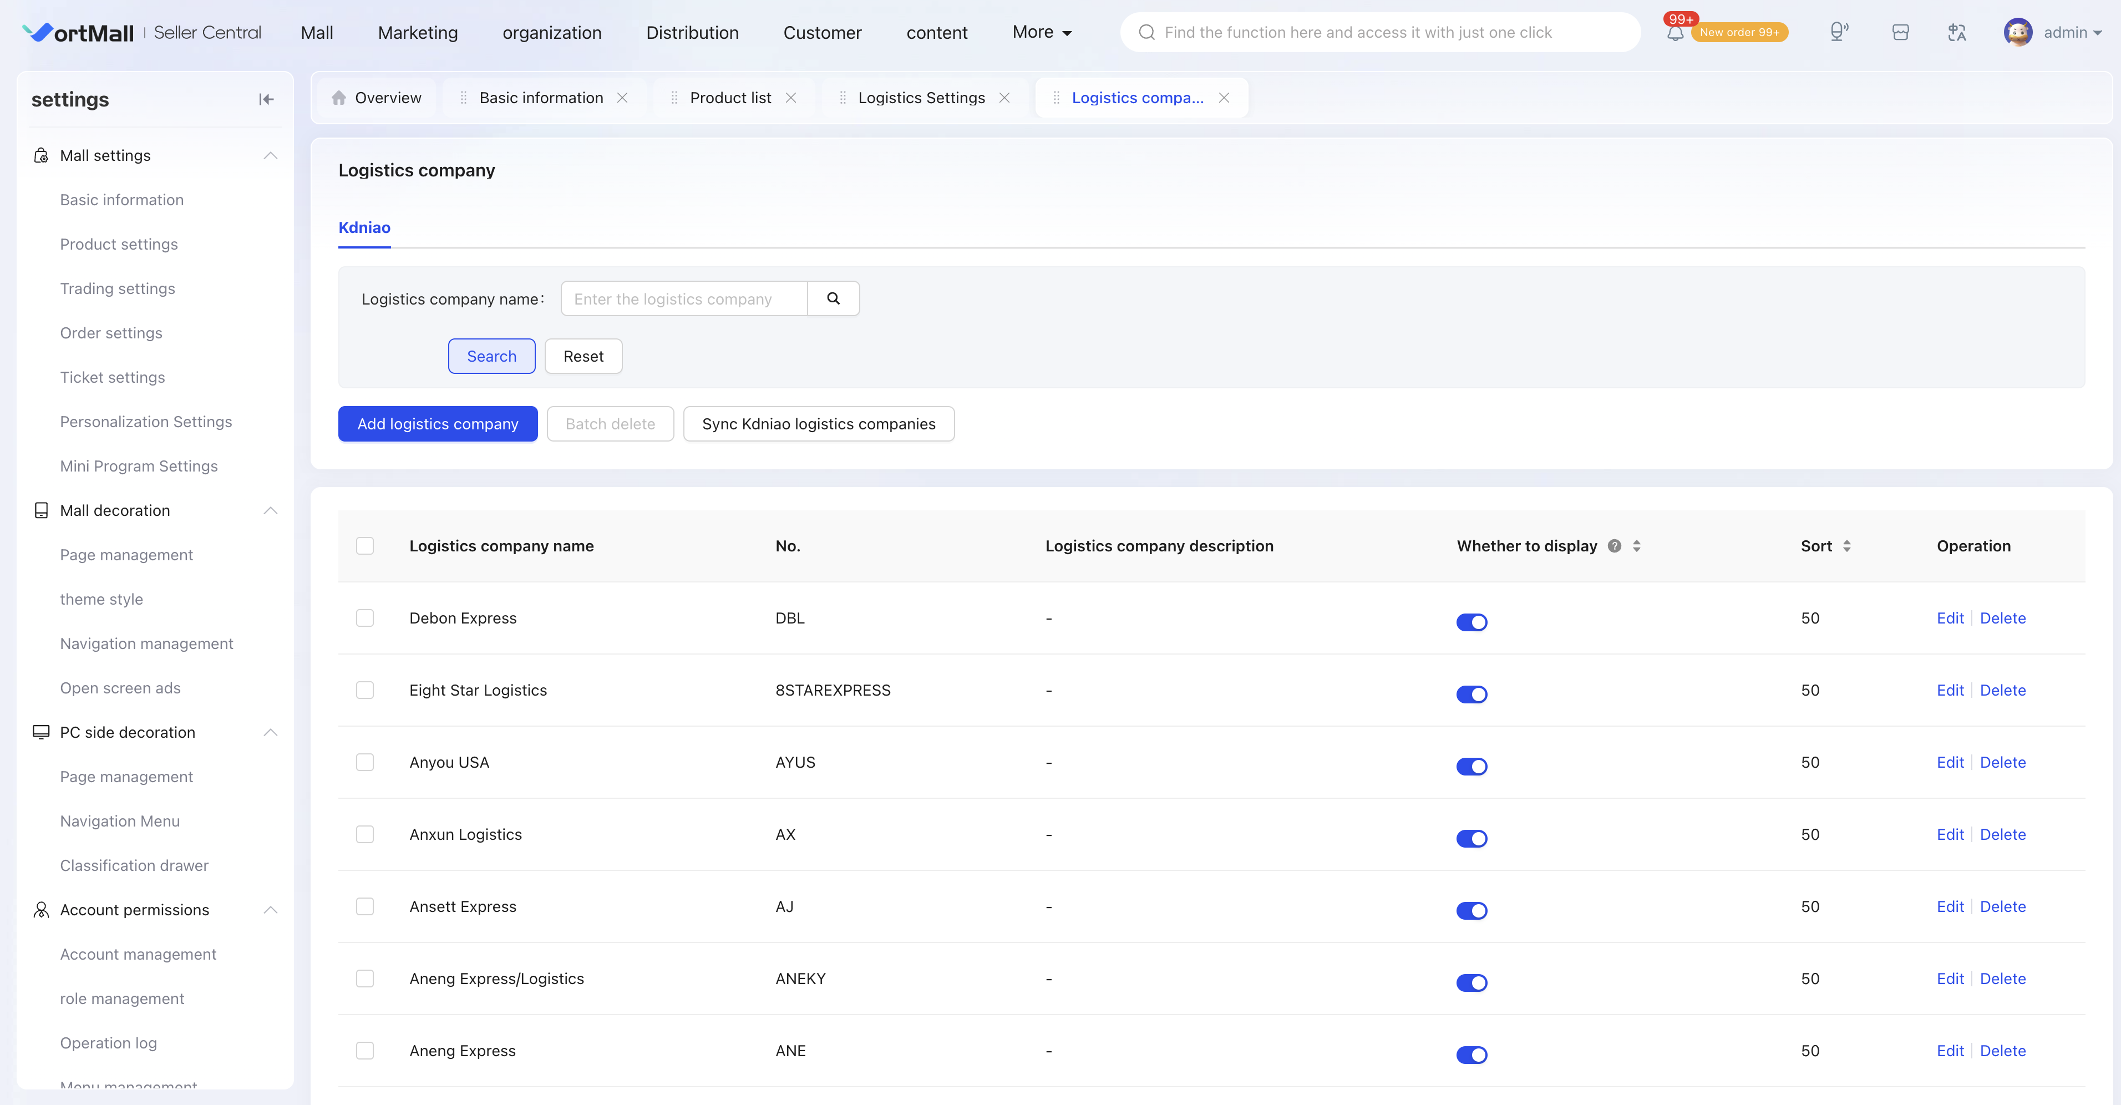Viewport: 2121px width, 1105px height.
Task: Close the Product list tab
Action: [x=790, y=98]
